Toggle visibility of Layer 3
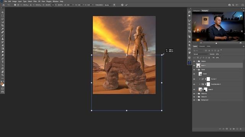 (x=194, y=89)
